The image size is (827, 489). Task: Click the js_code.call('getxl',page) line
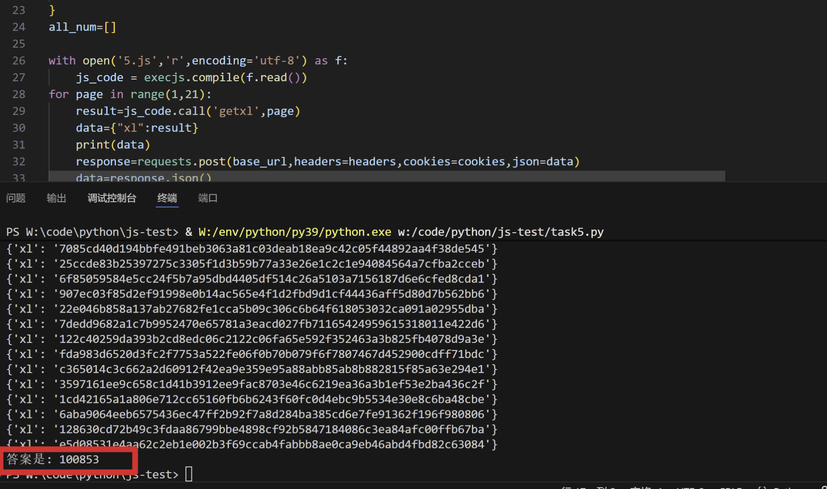coord(188,111)
